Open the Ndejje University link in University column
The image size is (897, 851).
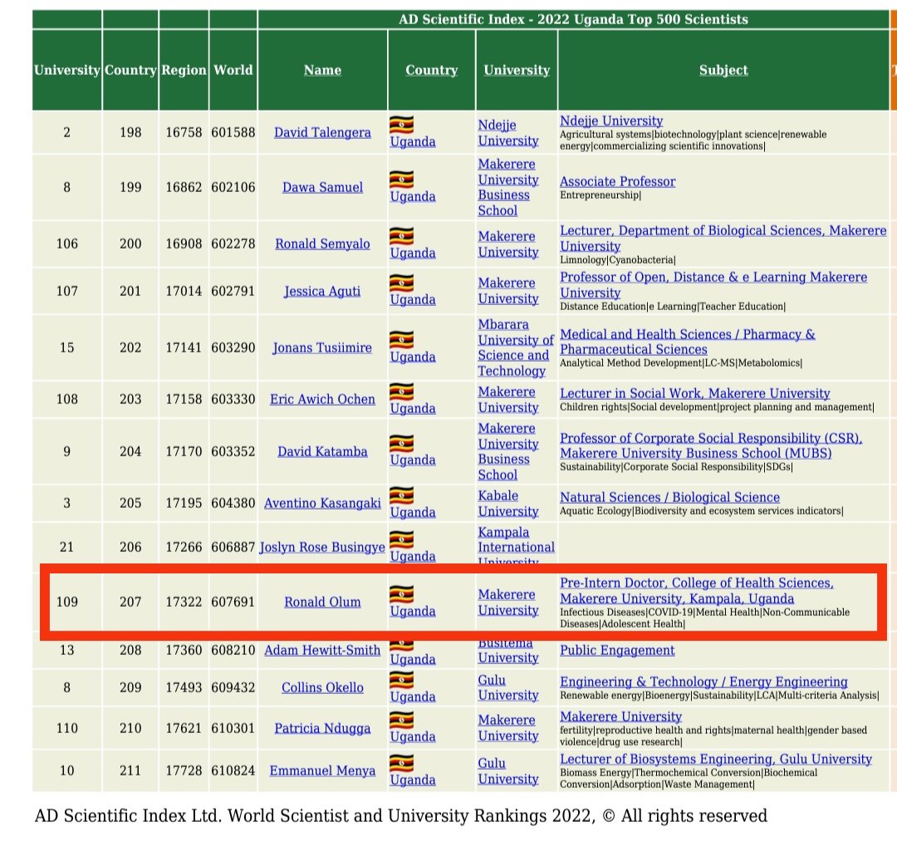[x=508, y=133]
